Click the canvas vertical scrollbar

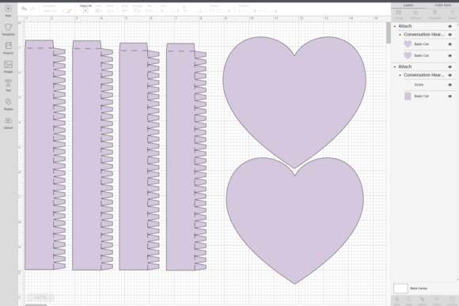(389, 32)
